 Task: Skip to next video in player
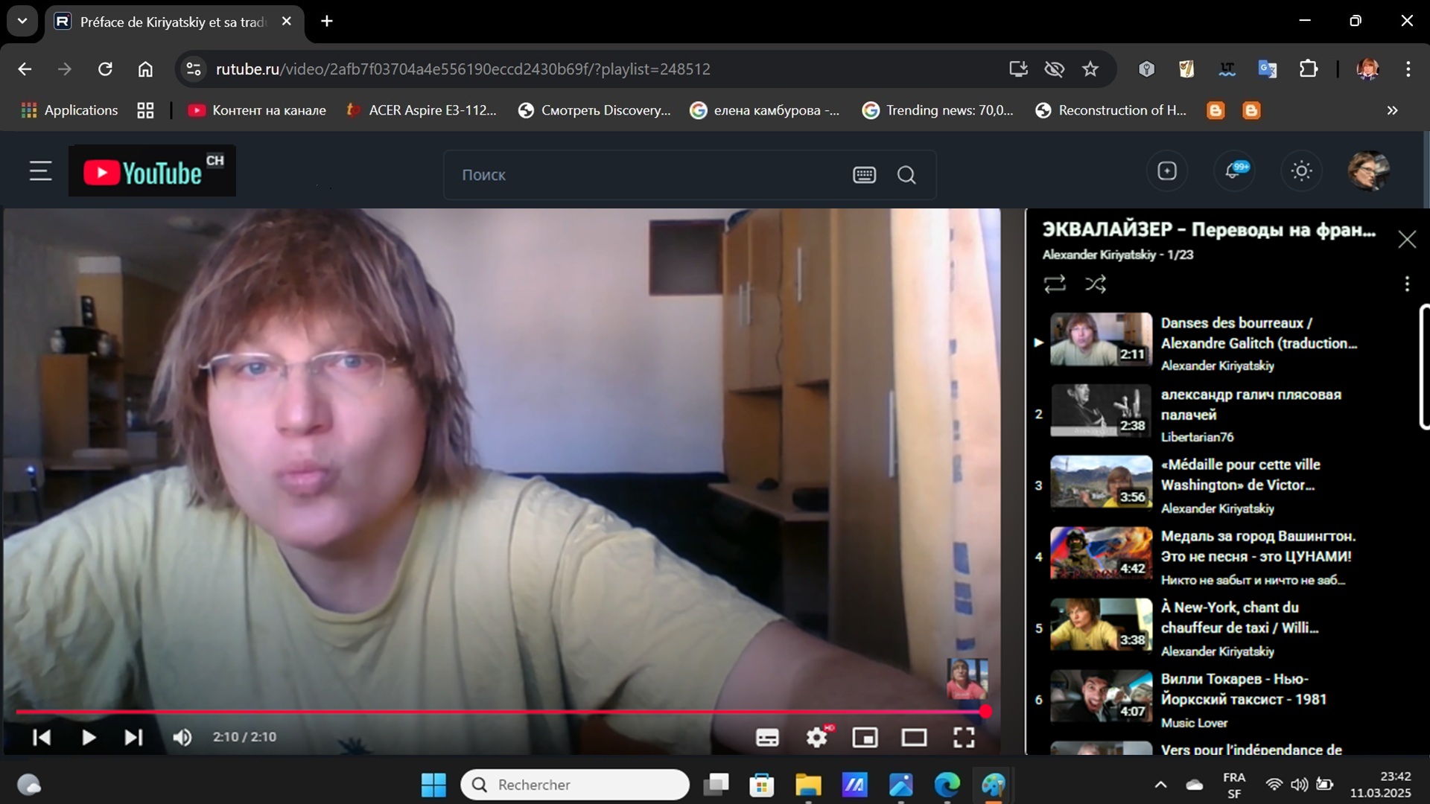[133, 737]
